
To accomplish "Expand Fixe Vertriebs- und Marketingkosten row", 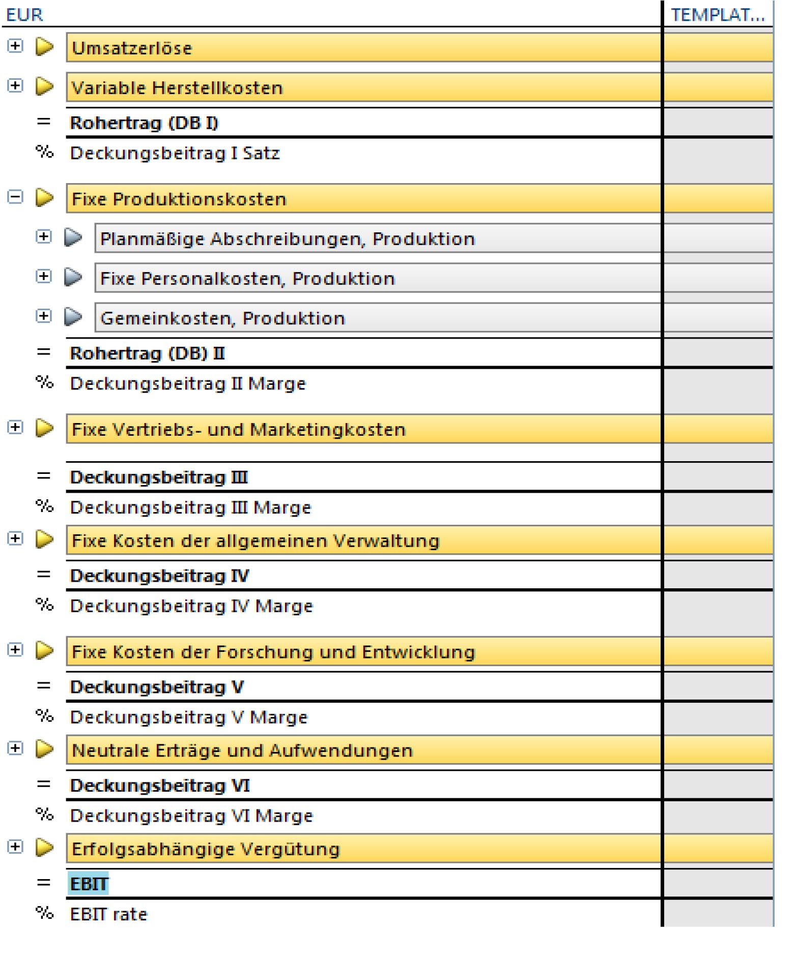I will tap(15, 428).
